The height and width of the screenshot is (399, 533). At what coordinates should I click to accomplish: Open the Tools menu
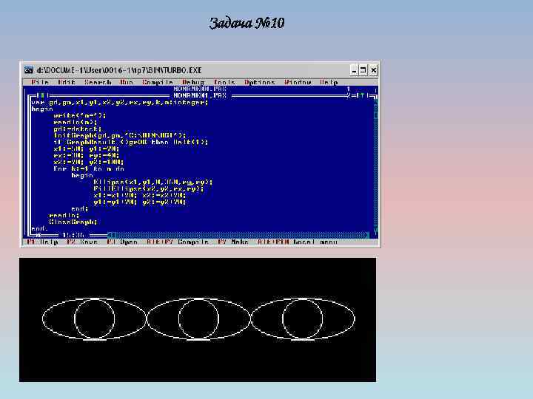pos(224,82)
